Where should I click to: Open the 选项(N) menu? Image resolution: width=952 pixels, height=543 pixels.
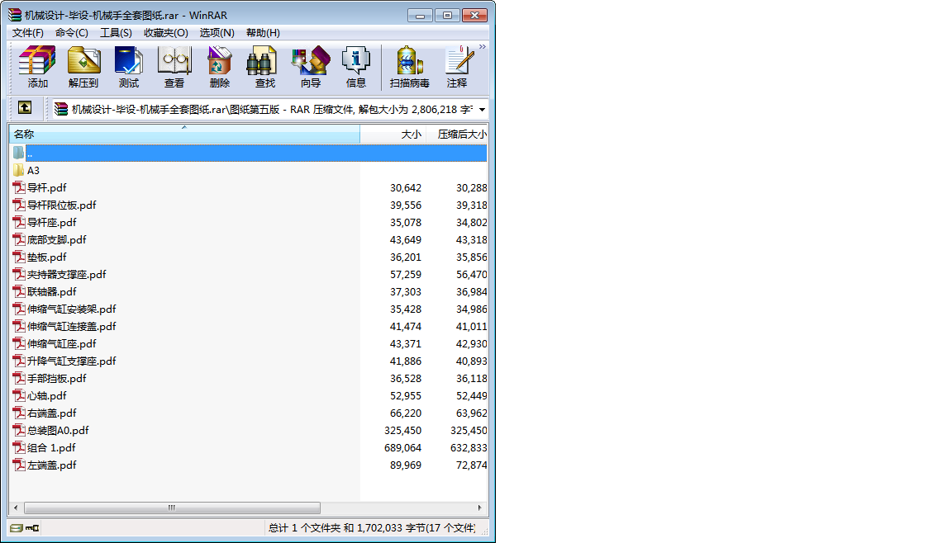[217, 33]
